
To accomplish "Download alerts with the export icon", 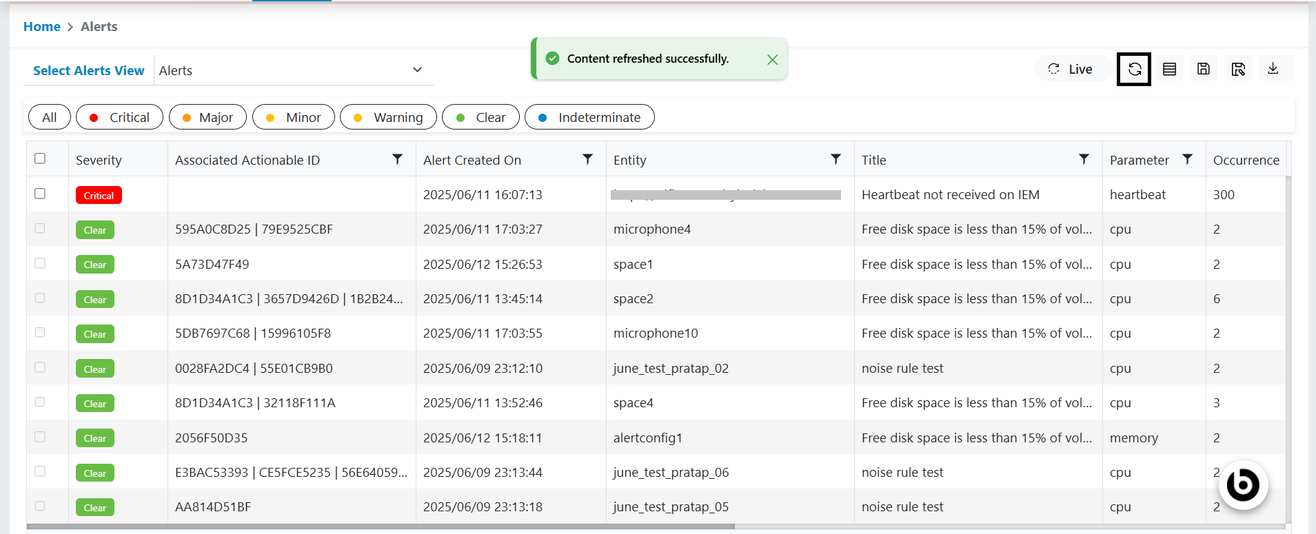I will click(x=1273, y=68).
